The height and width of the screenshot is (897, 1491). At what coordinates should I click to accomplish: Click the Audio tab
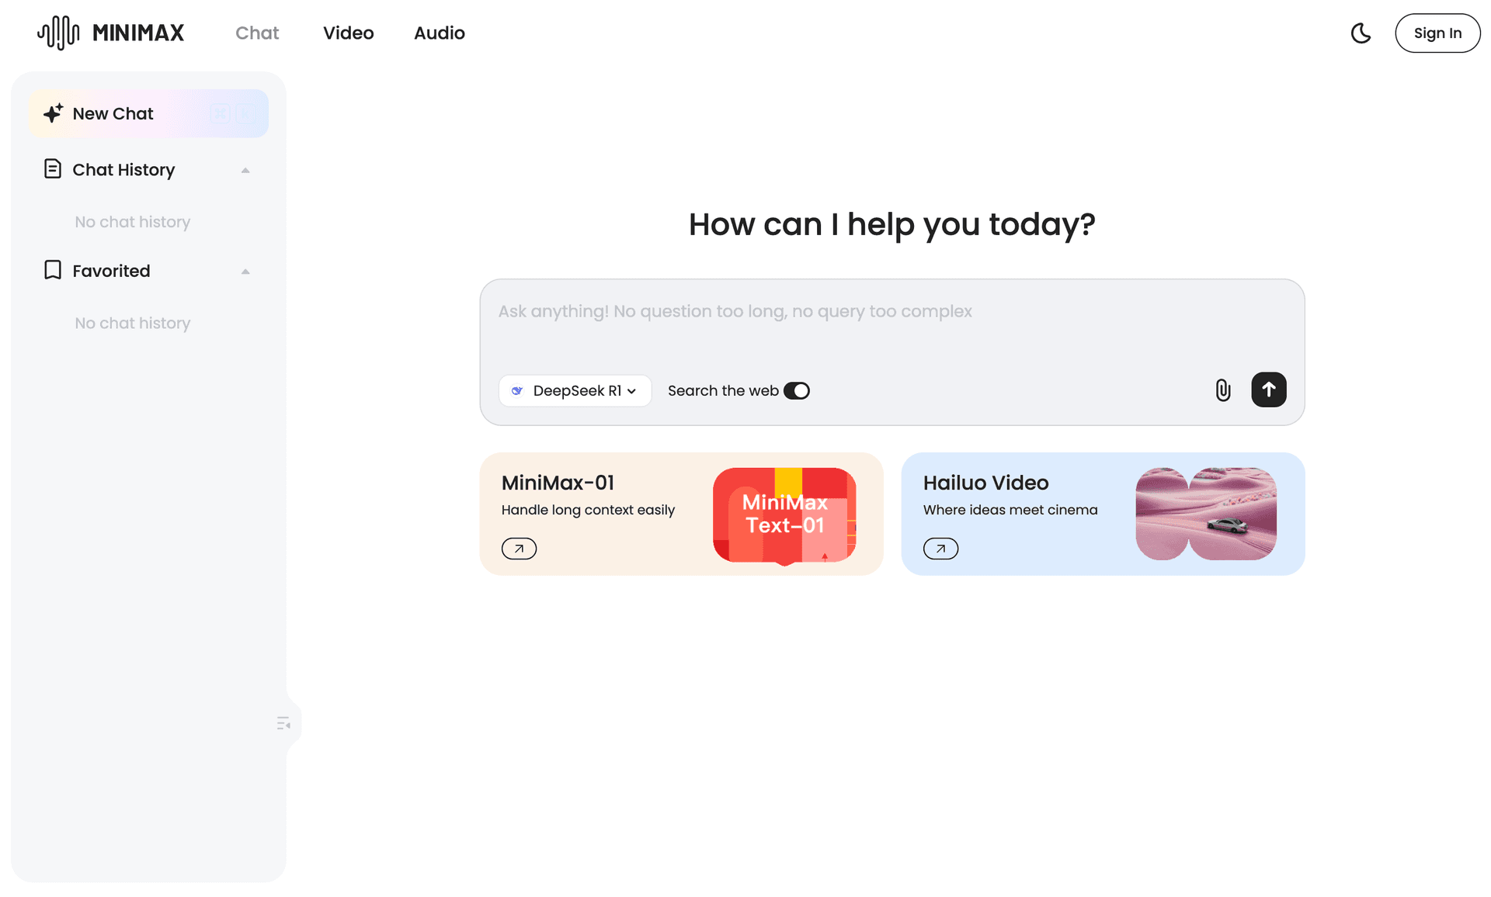(x=439, y=32)
